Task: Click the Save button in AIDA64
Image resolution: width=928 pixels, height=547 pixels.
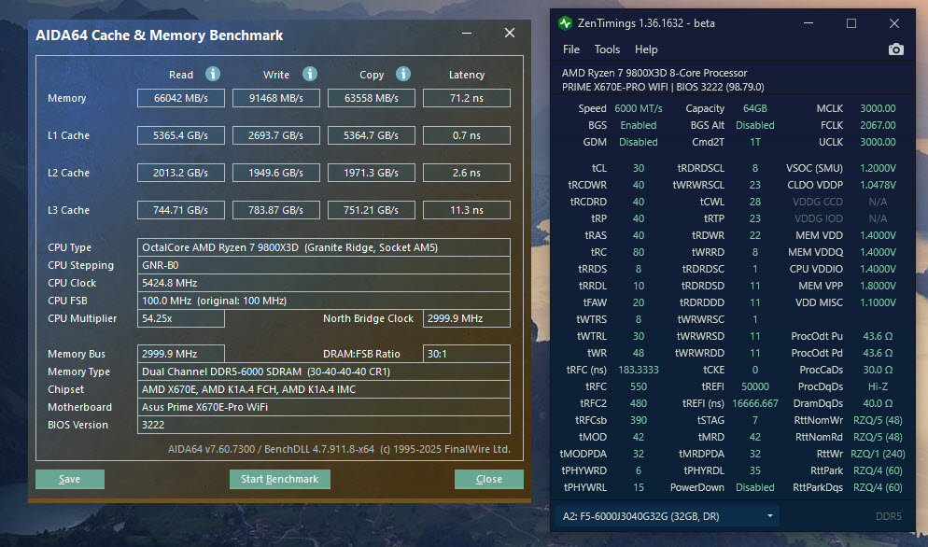Action: click(70, 479)
